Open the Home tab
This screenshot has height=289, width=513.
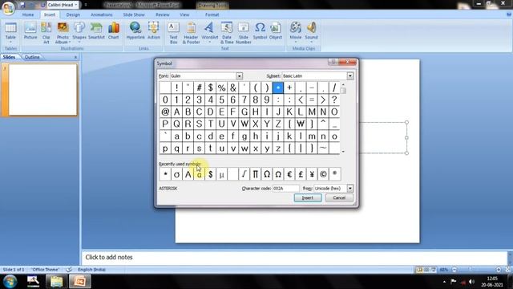(x=28, y=14)
